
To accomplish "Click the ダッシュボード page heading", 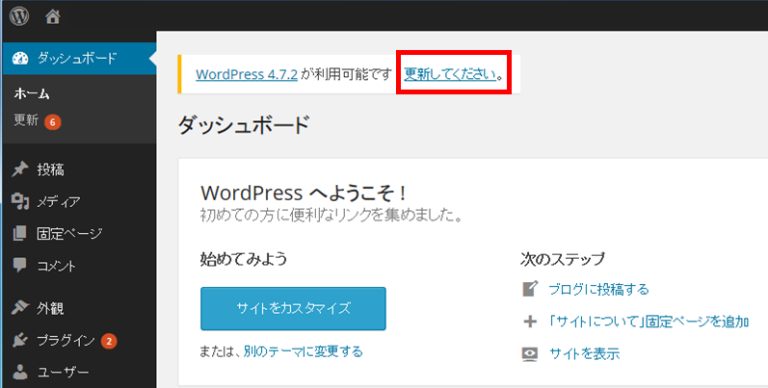I will [x=244, y=125].
